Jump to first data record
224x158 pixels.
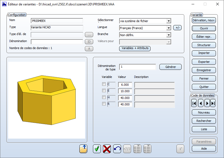pyautogui.click(x=194, y=103)
